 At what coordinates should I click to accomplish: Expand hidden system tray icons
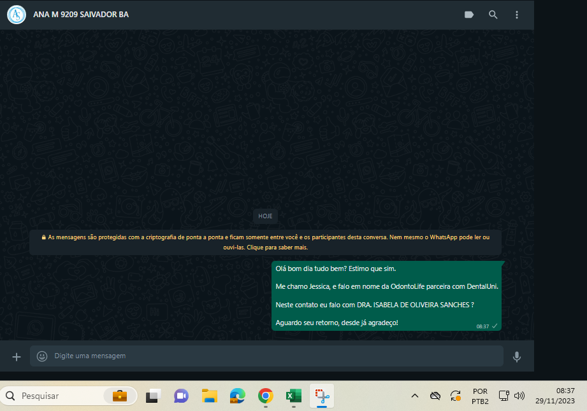tap(415, 396)
